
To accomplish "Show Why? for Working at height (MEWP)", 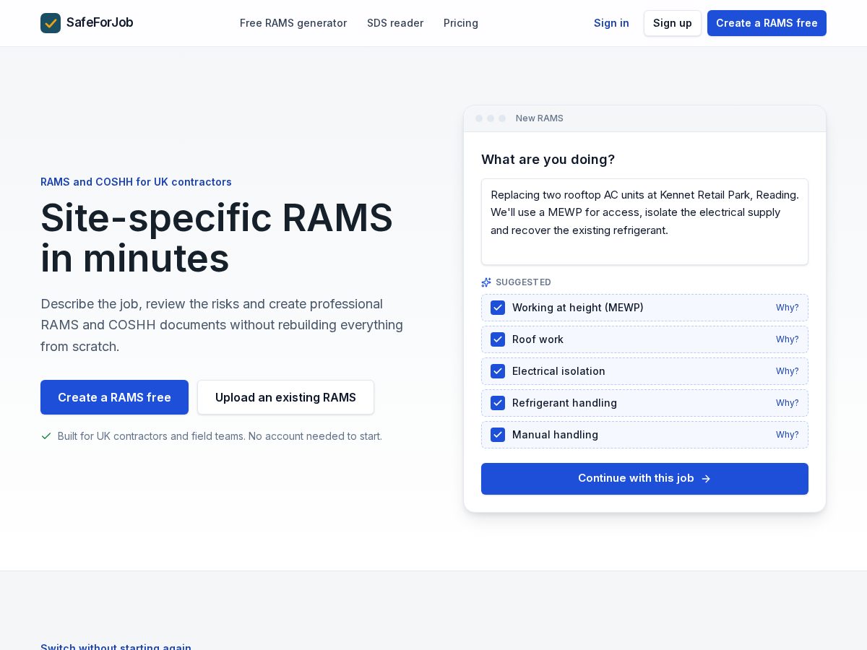I will (787, 308).
